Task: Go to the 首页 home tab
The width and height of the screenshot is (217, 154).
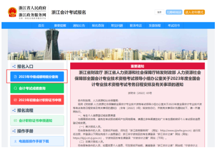Action: pyautogui.click(x=41, y=26)
